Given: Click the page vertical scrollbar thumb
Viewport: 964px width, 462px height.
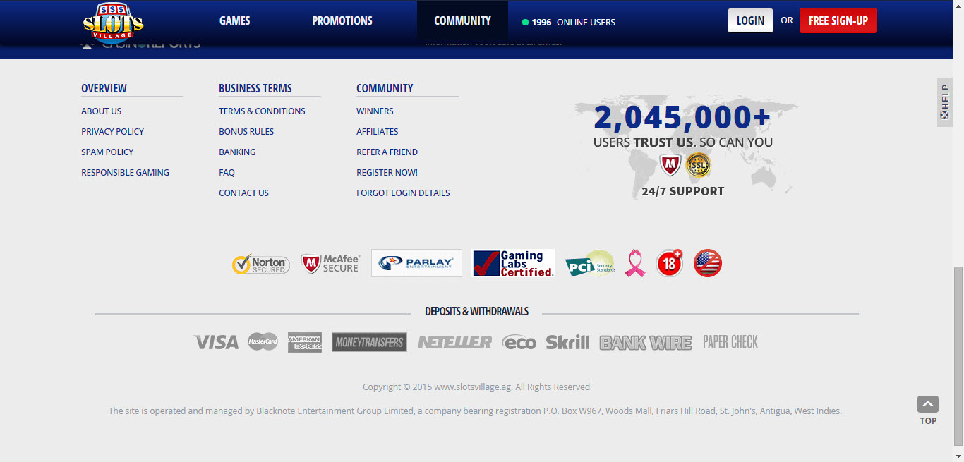Looking at the screenshot, I should coord(958,358).
